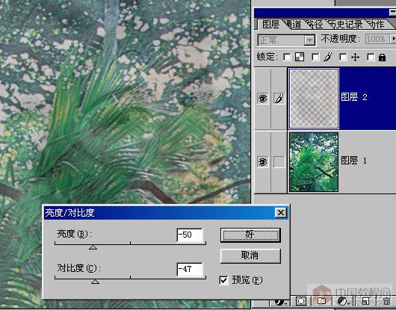Create a new layer set folder
The width and height of the screenshot is (396, 310).
click(x=321, y=301)
